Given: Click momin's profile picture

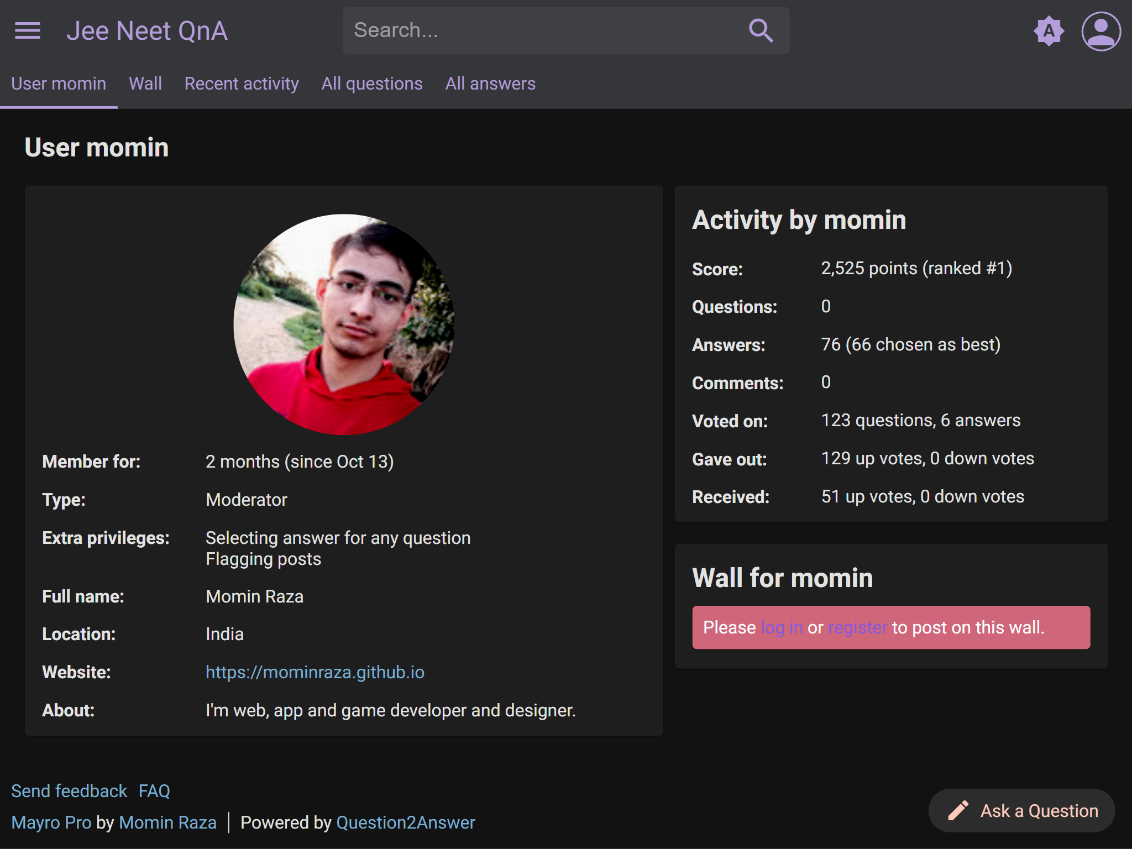Looking at the screenshot, I should (x=344, y=324).
